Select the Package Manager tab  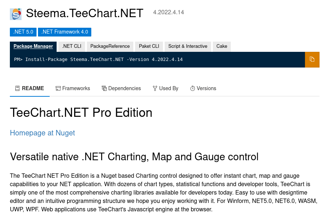[33, 46]
